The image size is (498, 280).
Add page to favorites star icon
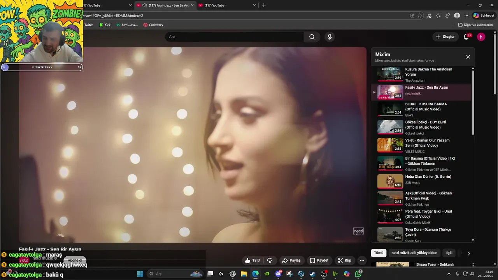point(420,16)
